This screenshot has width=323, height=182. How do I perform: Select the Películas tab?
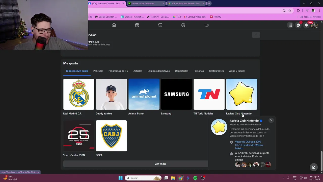tap(98, 71)
